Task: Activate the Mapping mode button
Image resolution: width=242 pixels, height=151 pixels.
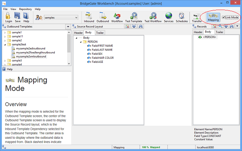Action: (x=213, y=17)
